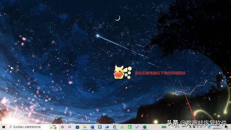Open the 2022/6/17 date and clock
This screenshot has width=231, height=130.
point(217,127)
